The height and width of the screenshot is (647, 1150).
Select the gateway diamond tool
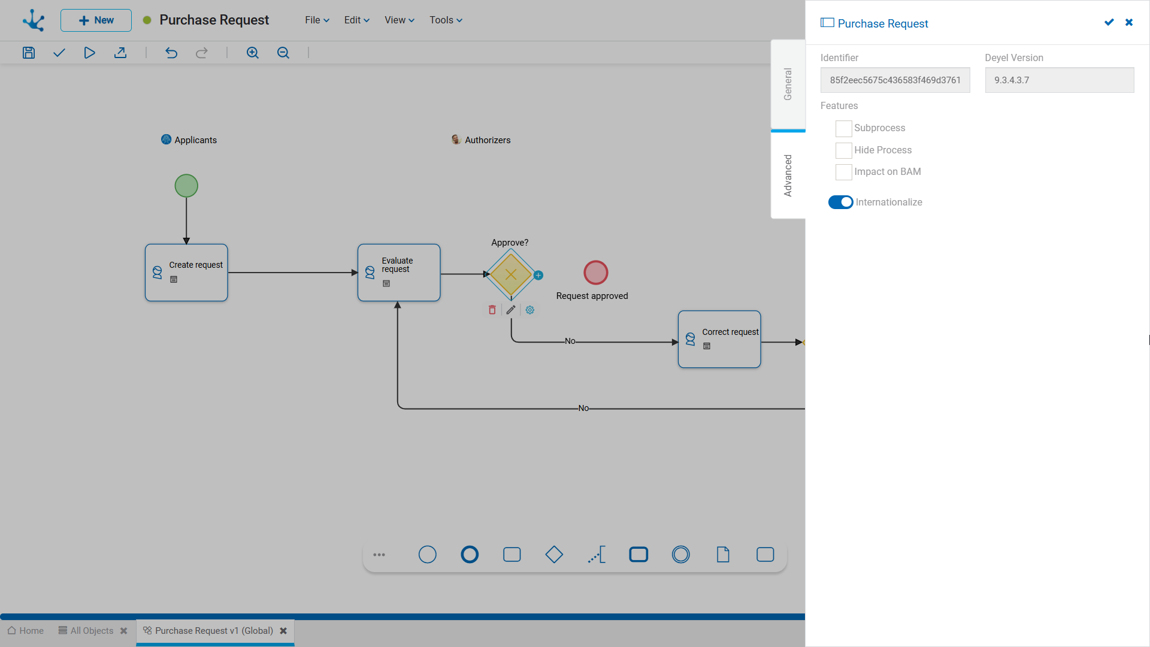pyautogui.click(x=554, y=555)
